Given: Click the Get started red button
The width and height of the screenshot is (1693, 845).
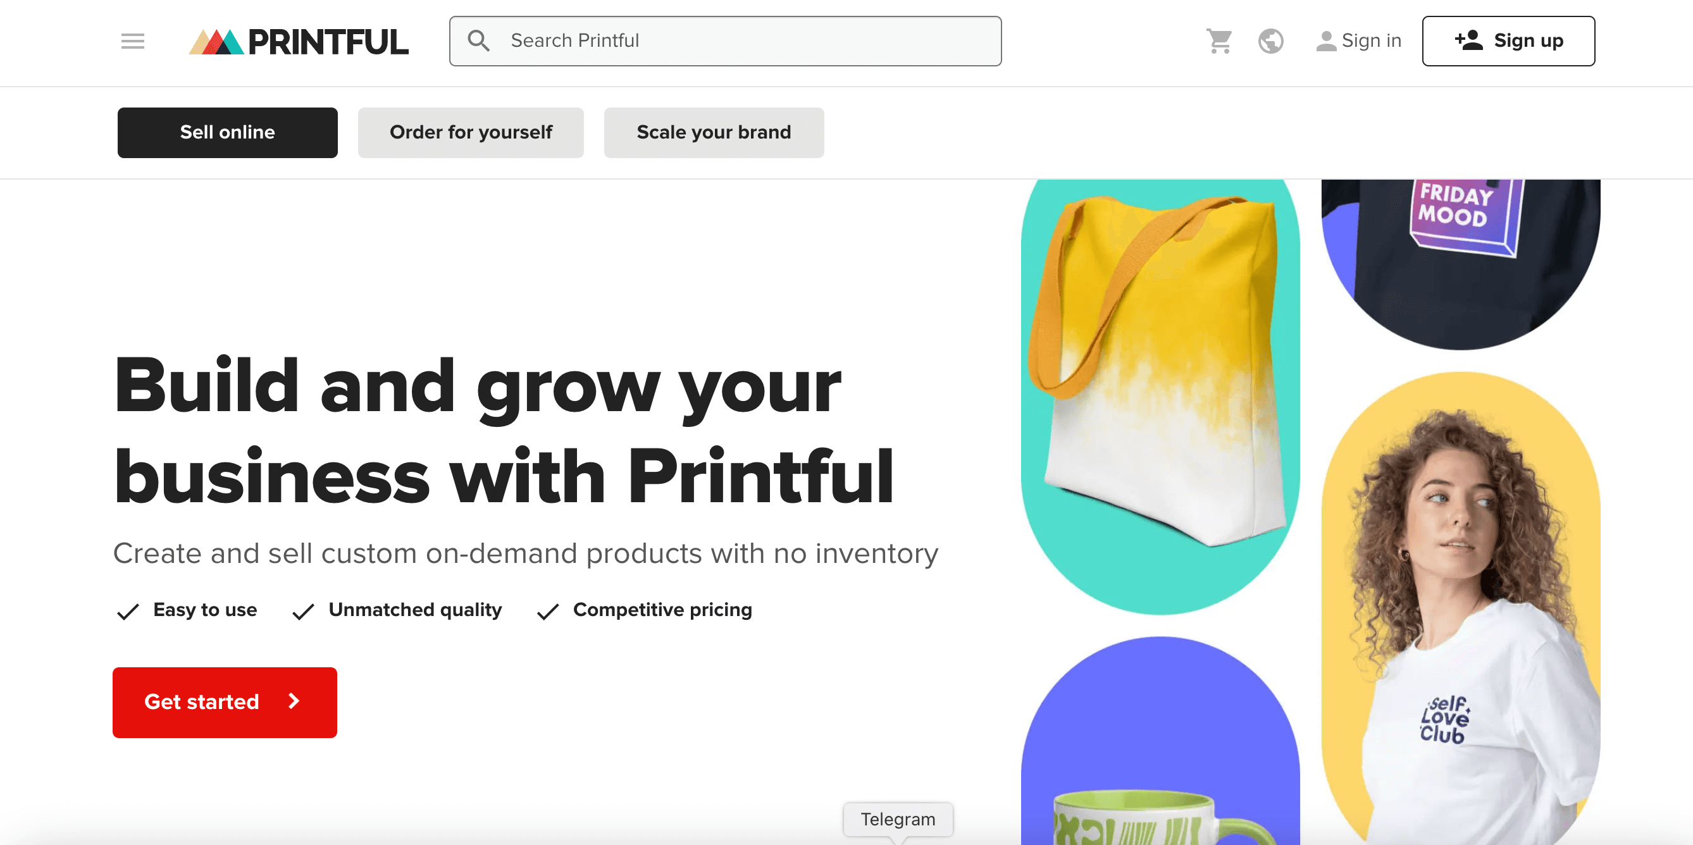Looking at the screenshot, I should coord(225,701).
